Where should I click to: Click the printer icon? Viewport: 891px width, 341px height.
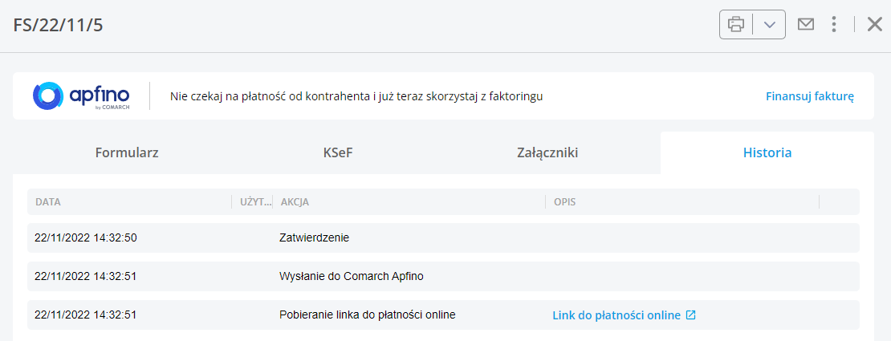pos(736,24)
